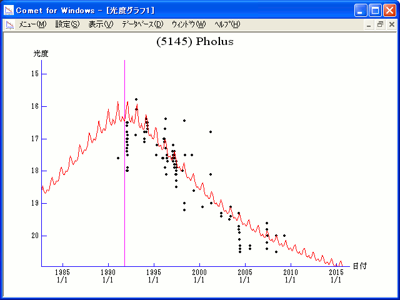This screenshot has width=400, height=300.
Task: Select the vertical gray line on the graph
Action: (124, 187)
